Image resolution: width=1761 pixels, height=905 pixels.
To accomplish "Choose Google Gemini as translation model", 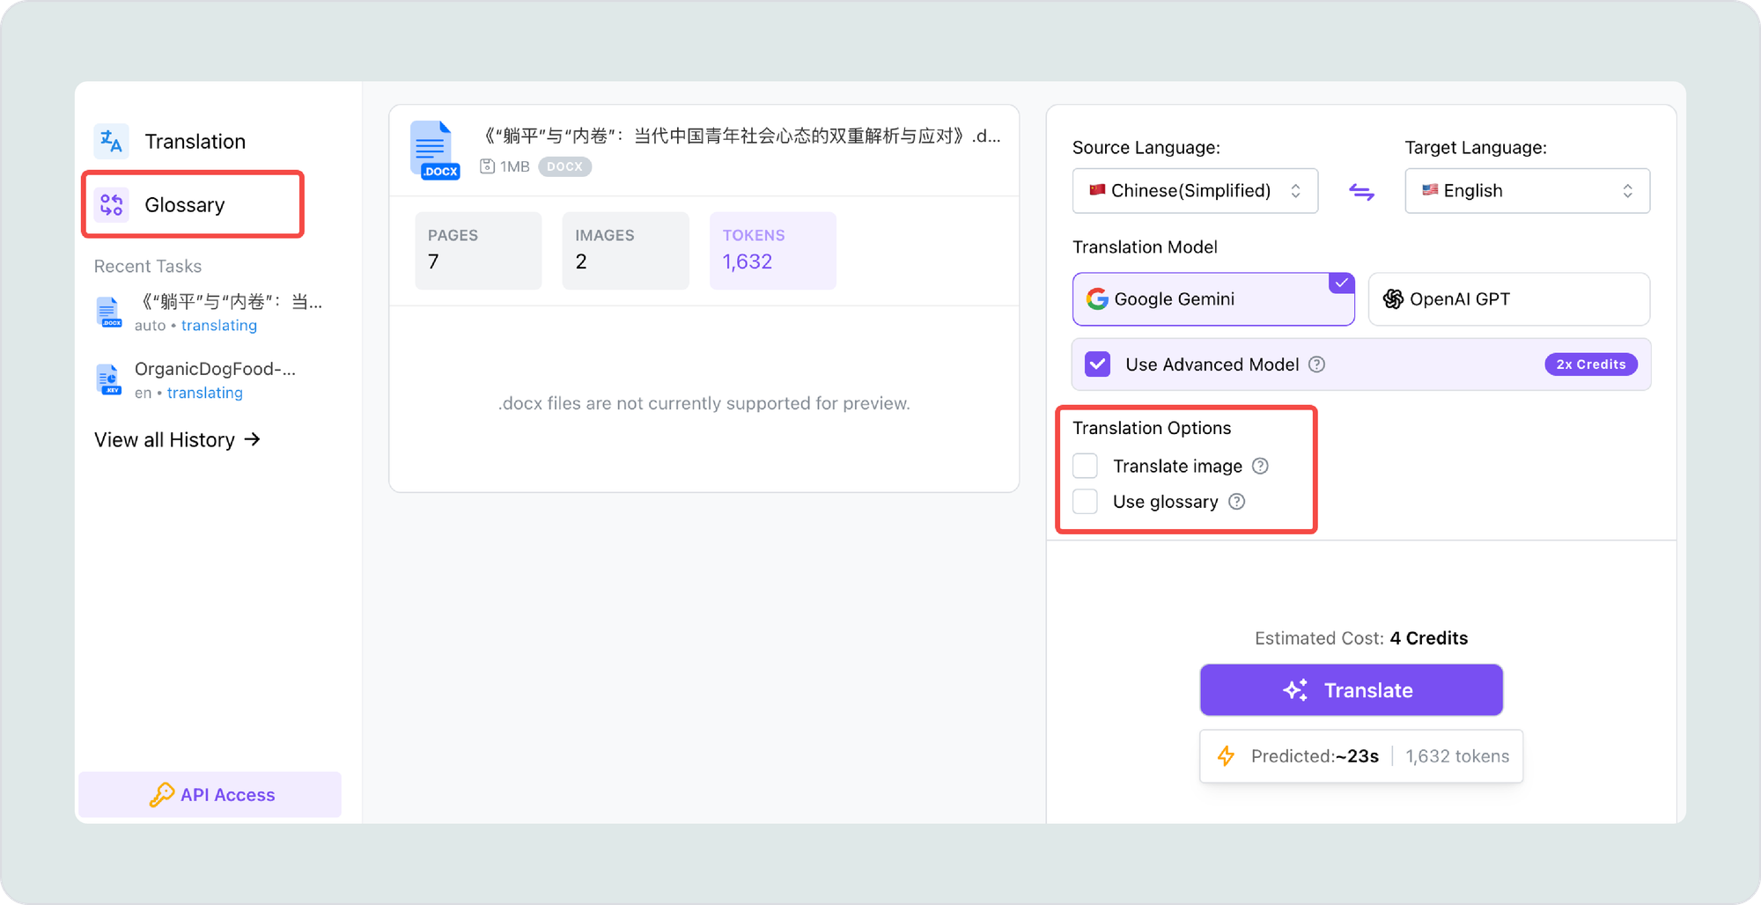I will (x=1212, y=299).
